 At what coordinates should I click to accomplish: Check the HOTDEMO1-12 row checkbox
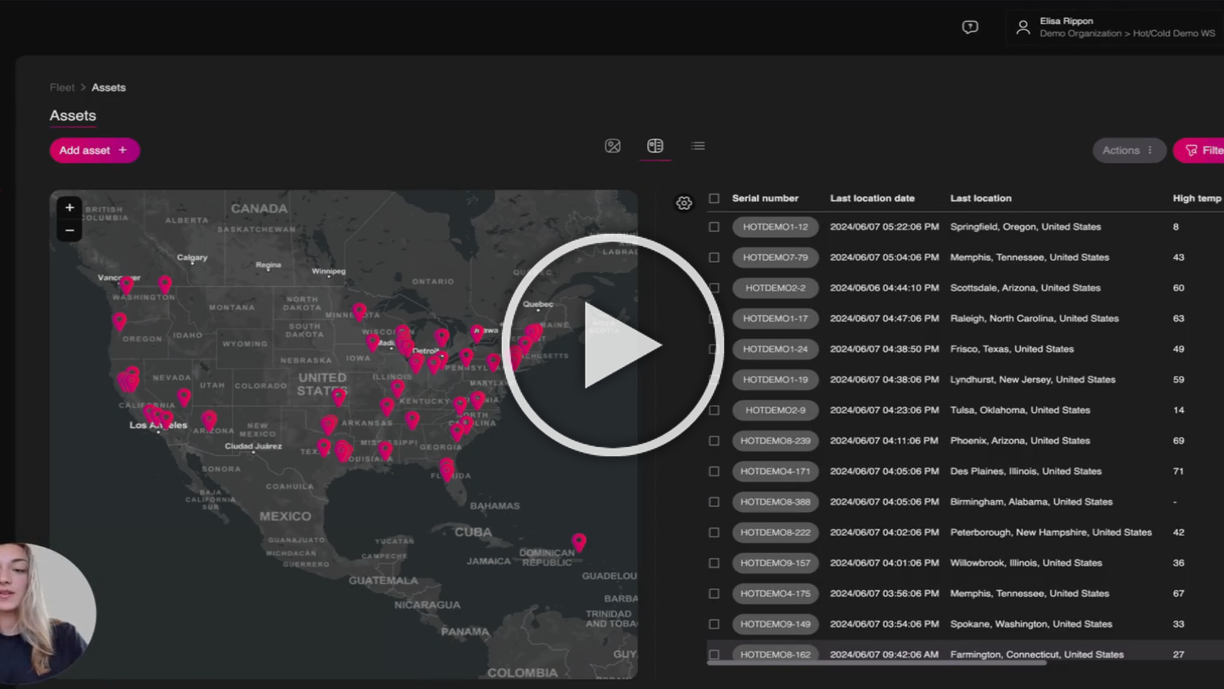(x=714, y=227)
